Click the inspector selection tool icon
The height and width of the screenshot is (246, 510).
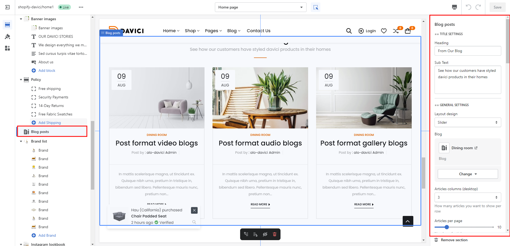[316, 7]
